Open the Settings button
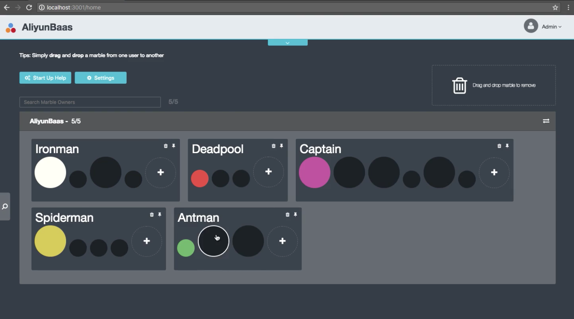Screen dimensions: 574x319 tap(100, 78)
